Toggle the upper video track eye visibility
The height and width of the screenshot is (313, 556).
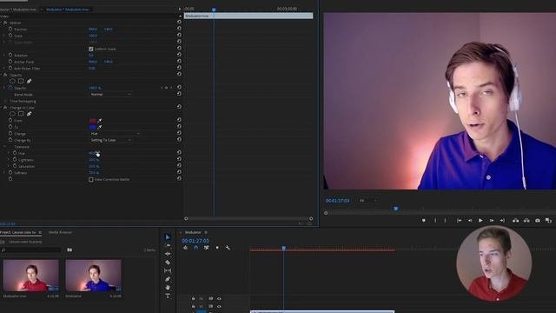pyautogui.click(x=219, y=299)
